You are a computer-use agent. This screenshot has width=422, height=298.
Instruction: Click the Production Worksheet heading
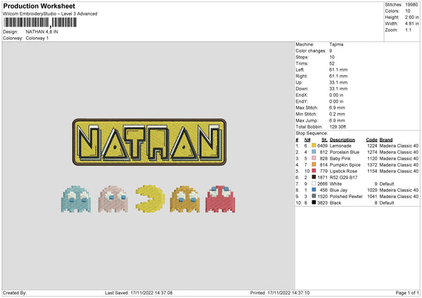[x=39, y=6]
